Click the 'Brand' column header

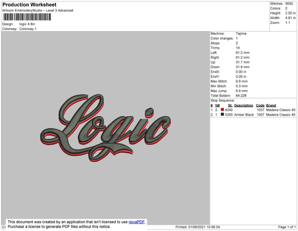pyautogui.click(x=271, y=106)
